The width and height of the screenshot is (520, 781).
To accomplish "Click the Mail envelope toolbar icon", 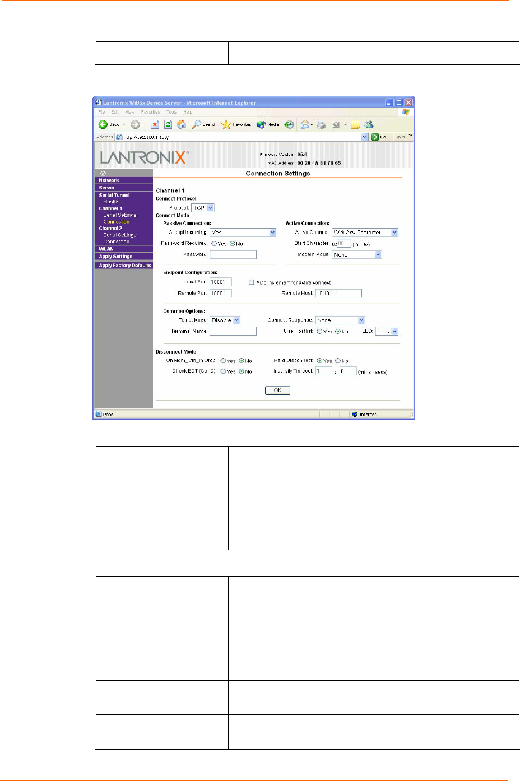I will pos(305,124).
